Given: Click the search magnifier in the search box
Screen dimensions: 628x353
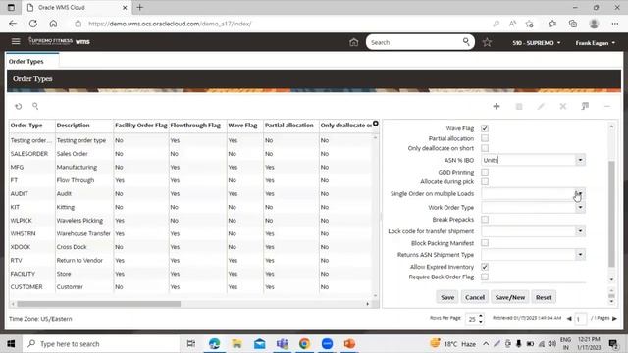Looking at the screenshot, I should (x=466, y=41).
